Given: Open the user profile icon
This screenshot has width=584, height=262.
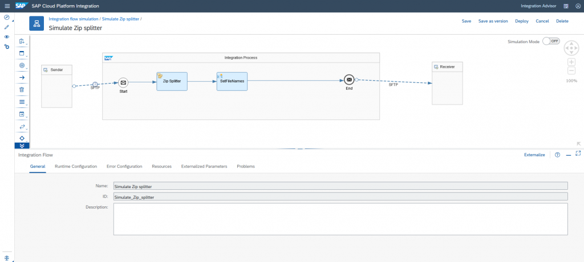Looking at the screenshot, I should (578, 6).
